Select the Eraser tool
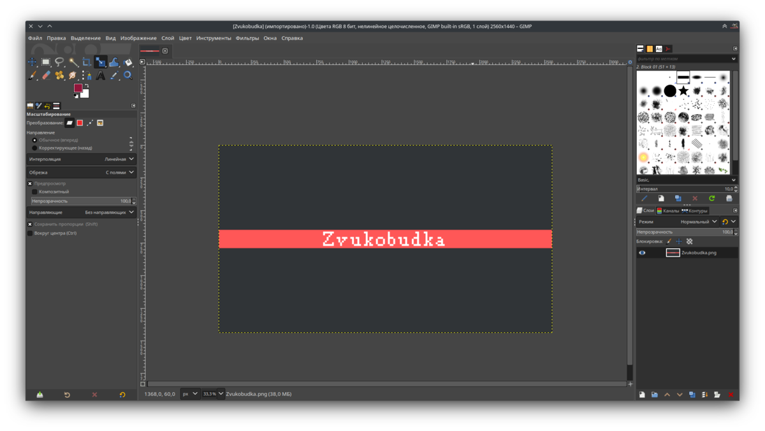The image size is (765, 431). point(46,75)
